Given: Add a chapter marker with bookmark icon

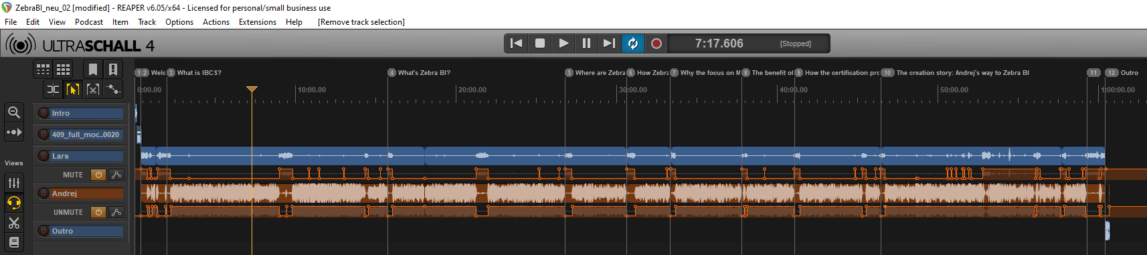Looking at the screenshot, I should tap(93, 69).
